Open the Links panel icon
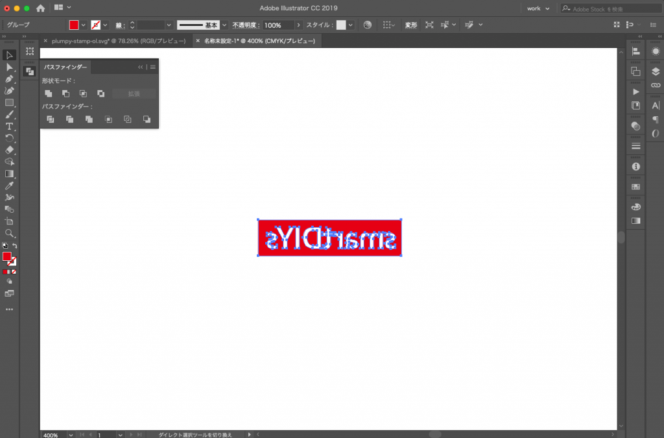This screenshot has height=438, width=664. click(x=656, y=85)
